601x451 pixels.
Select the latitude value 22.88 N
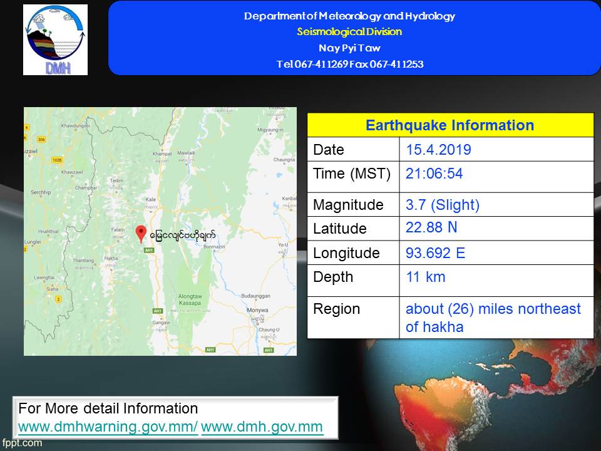pos(431,227)
